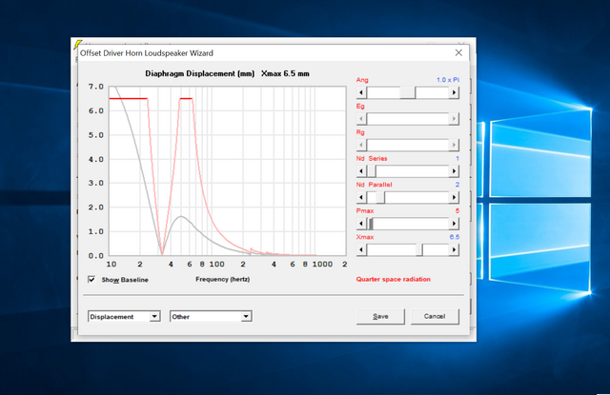Click the Nd Parallel slider thumb
The width and height of the screenshot is (610, 395).
point(380,197)
